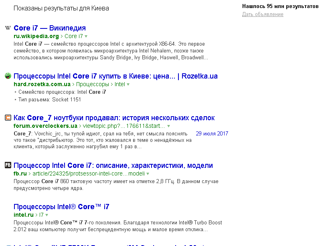The image size is (324, 246).
Task: Click 'article/224325/protsessor-intel-core…modeli' path
Action: [89, 173]
